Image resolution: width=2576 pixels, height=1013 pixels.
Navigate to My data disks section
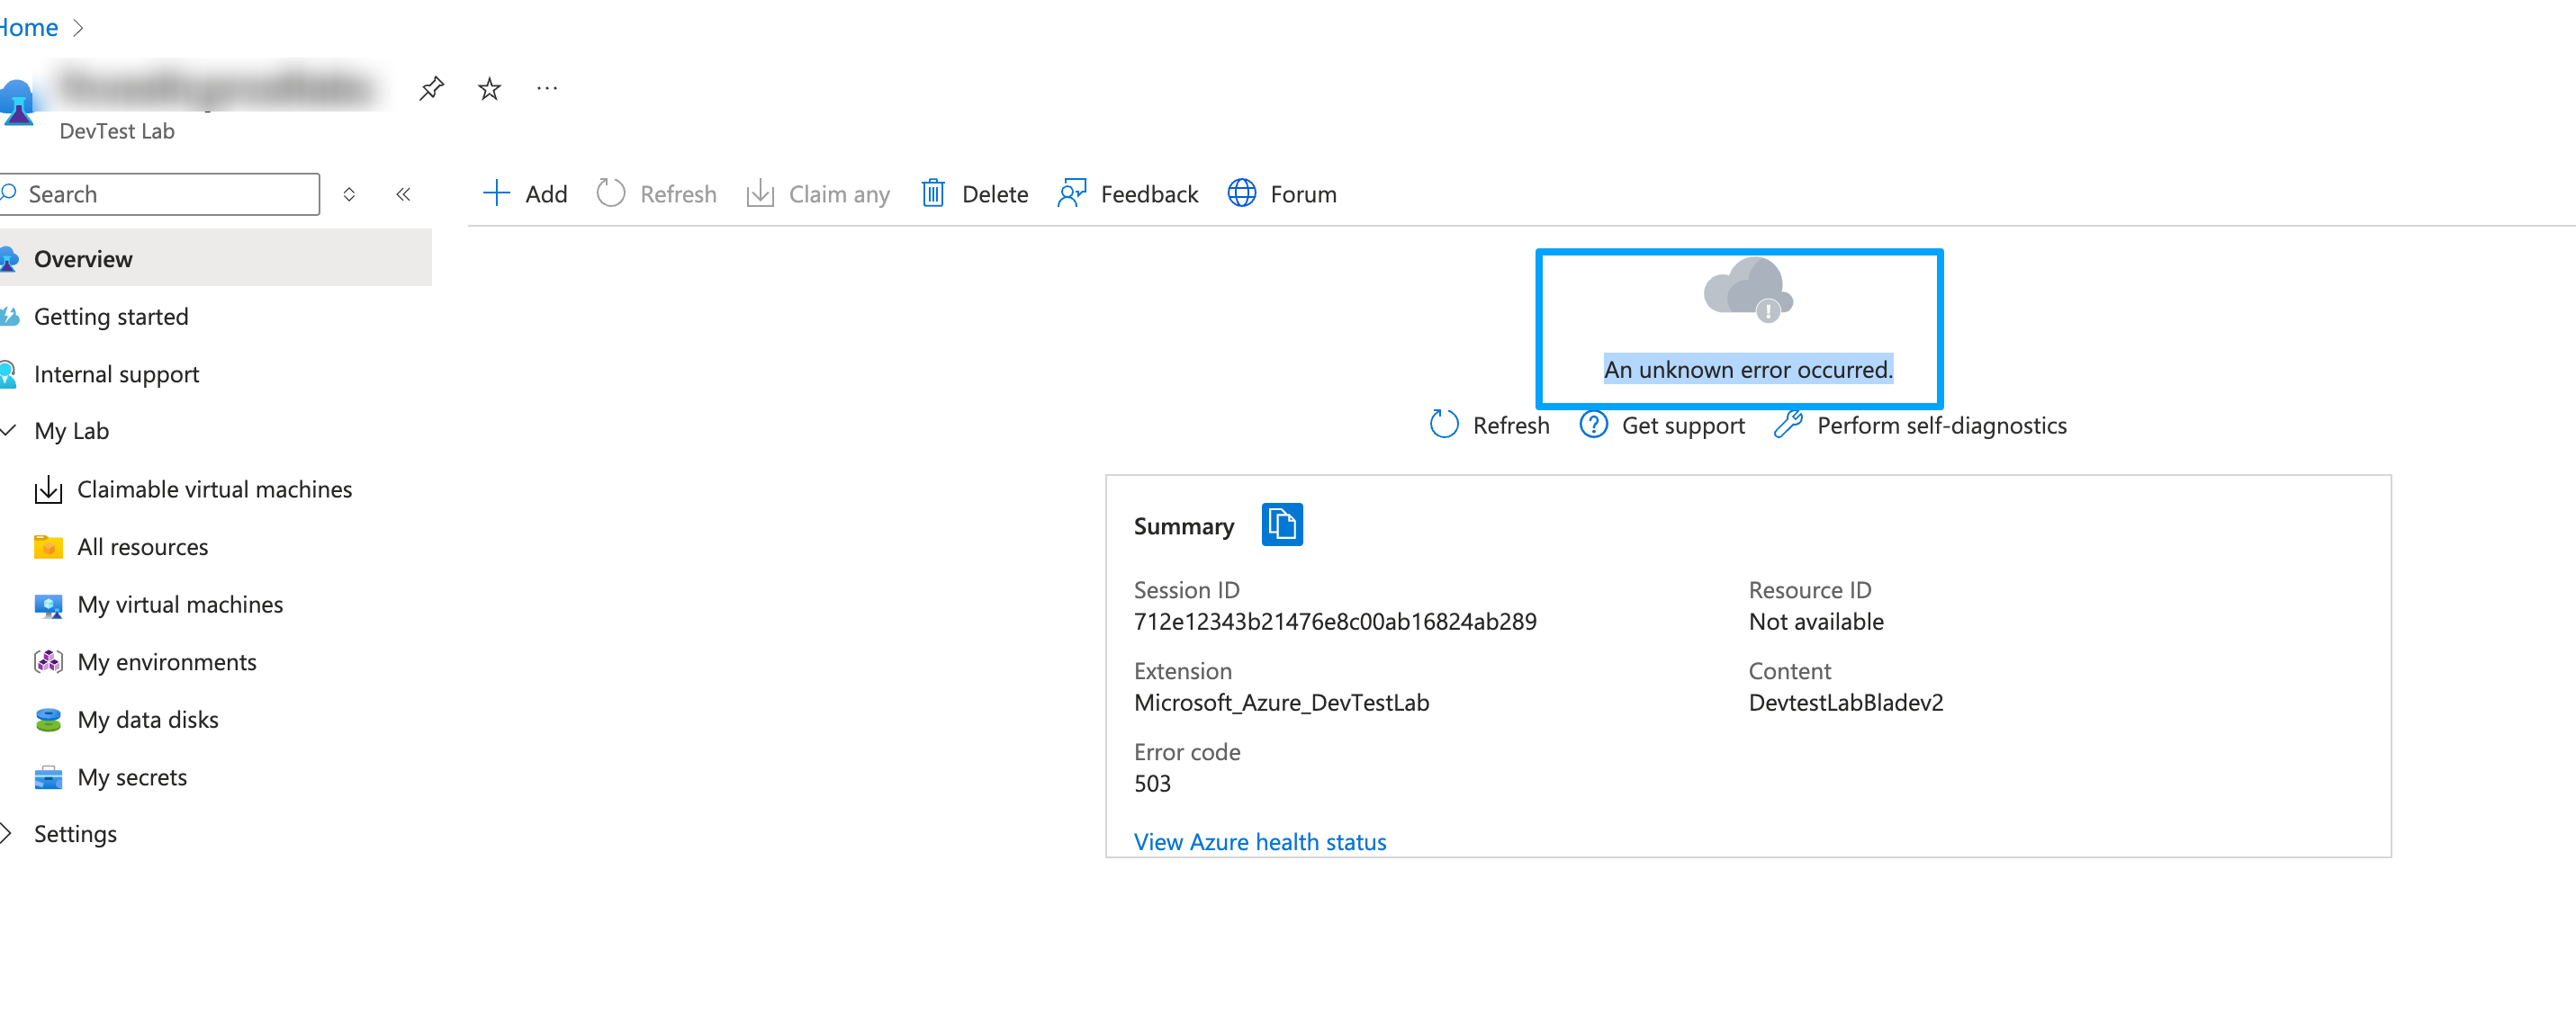click(148, 719)
